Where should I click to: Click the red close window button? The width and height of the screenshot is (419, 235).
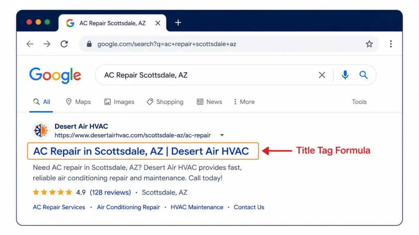(x=29, y=22)
